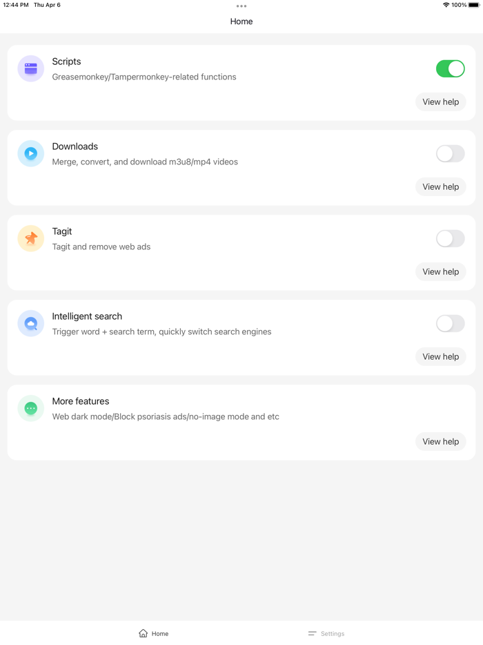Open View help for Scripts
Screen dimensions: 483x645
(441, 102)
